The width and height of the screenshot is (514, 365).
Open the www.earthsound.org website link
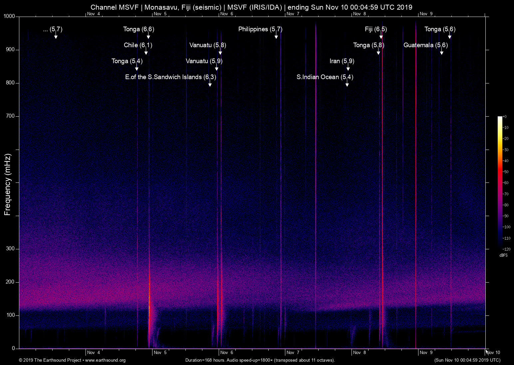(106, 360)
